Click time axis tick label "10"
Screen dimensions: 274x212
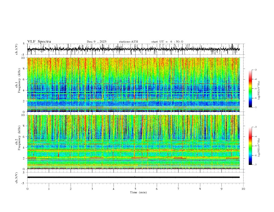coord(243,189)
